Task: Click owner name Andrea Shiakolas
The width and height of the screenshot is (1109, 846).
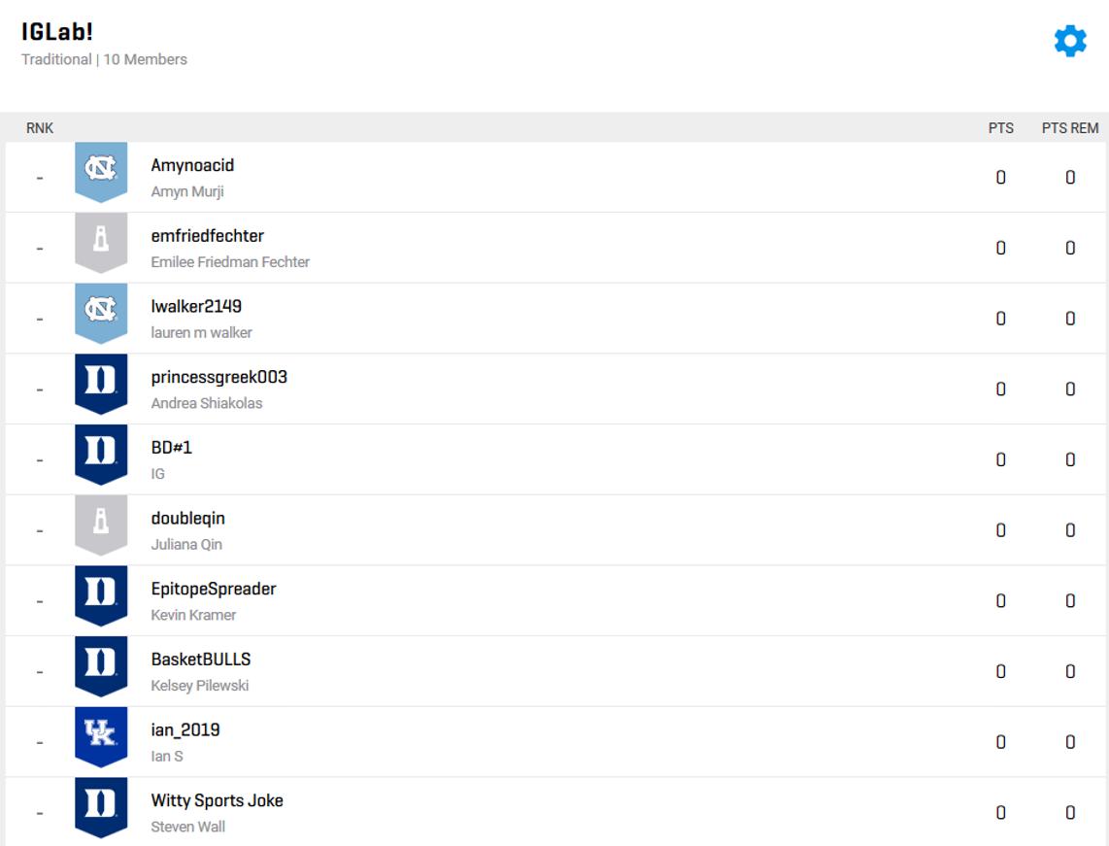Action: pos(207,403)
